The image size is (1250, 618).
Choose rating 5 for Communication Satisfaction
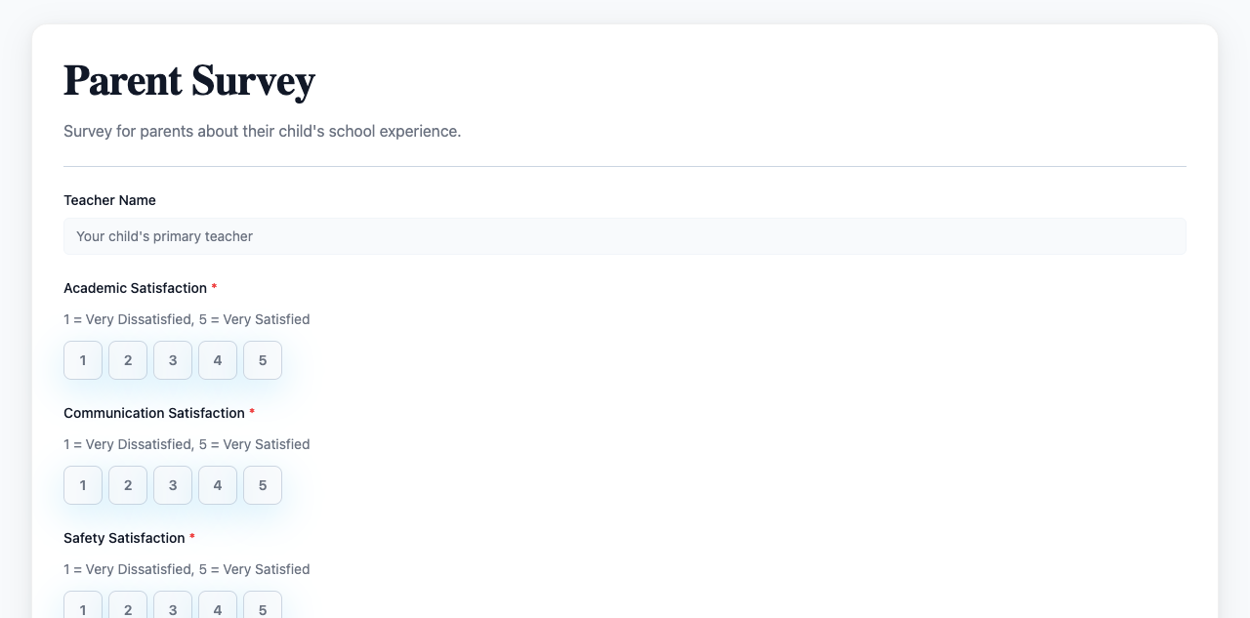(x=262, y=485)
